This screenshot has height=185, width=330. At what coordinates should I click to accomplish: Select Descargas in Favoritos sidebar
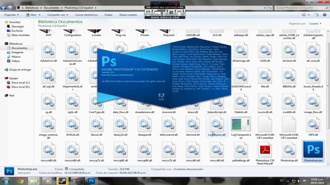[18, 26]
